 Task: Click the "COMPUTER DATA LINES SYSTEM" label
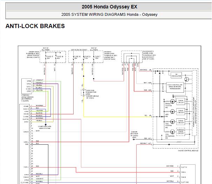pyautogui.click(x=45, y=127)
